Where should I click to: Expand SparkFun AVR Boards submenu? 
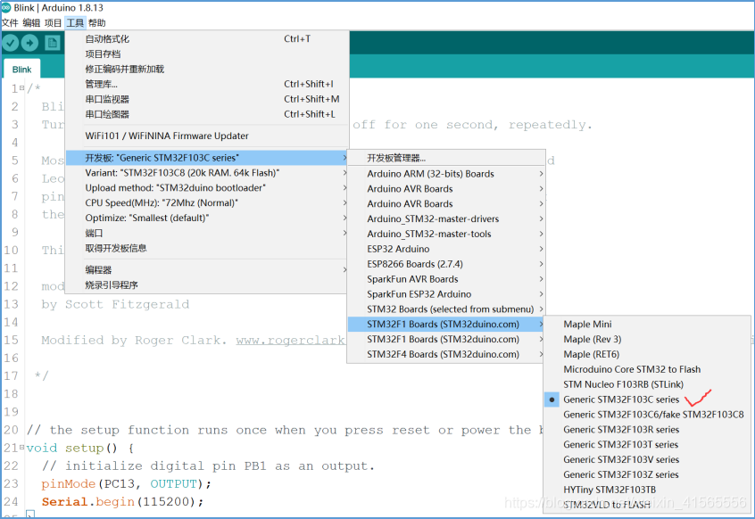446,279
